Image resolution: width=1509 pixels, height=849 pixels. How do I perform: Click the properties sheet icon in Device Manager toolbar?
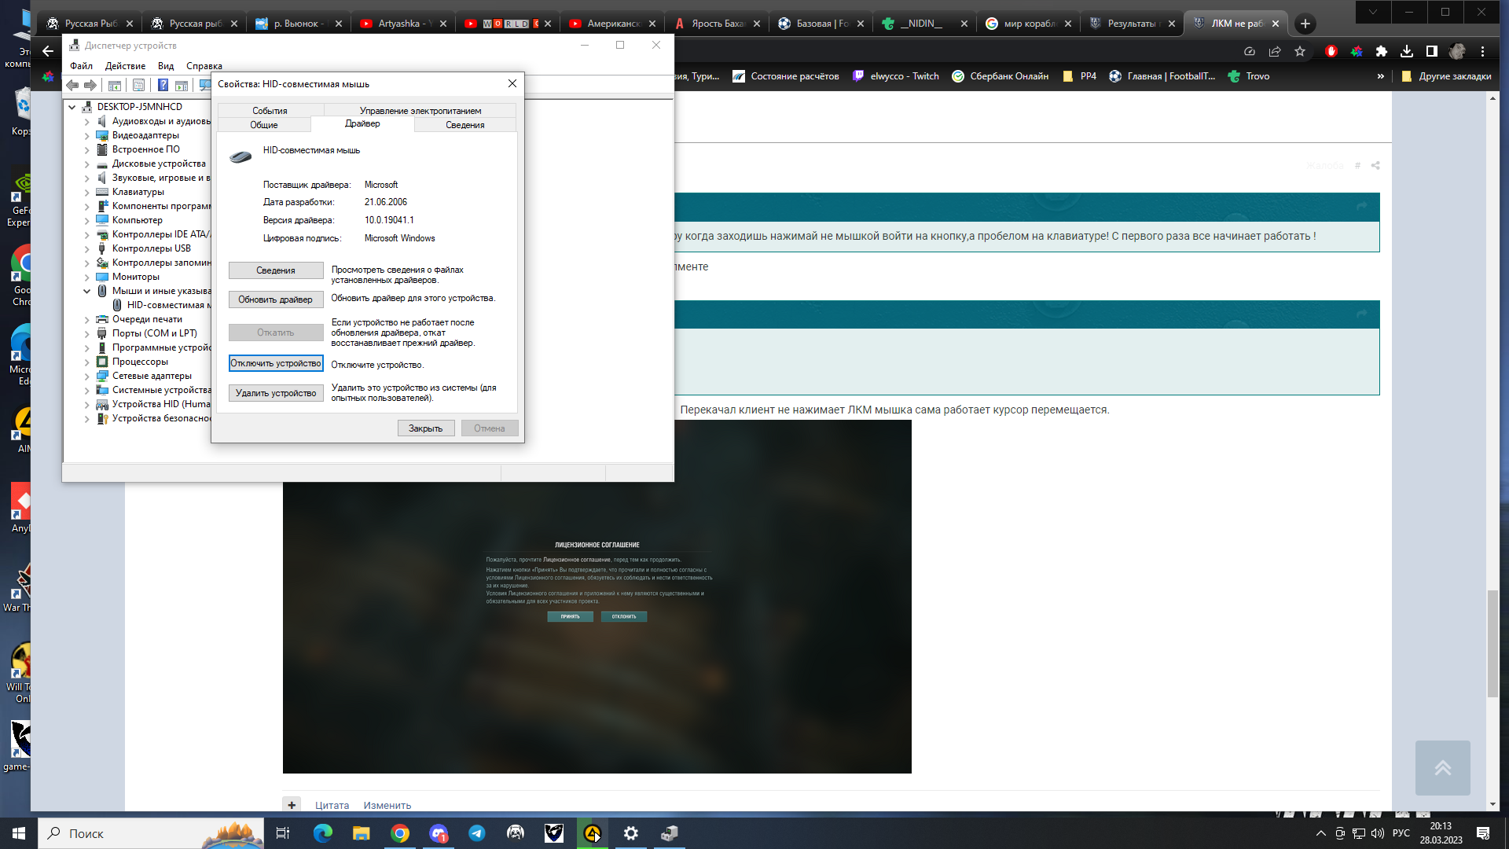point(139,85)
